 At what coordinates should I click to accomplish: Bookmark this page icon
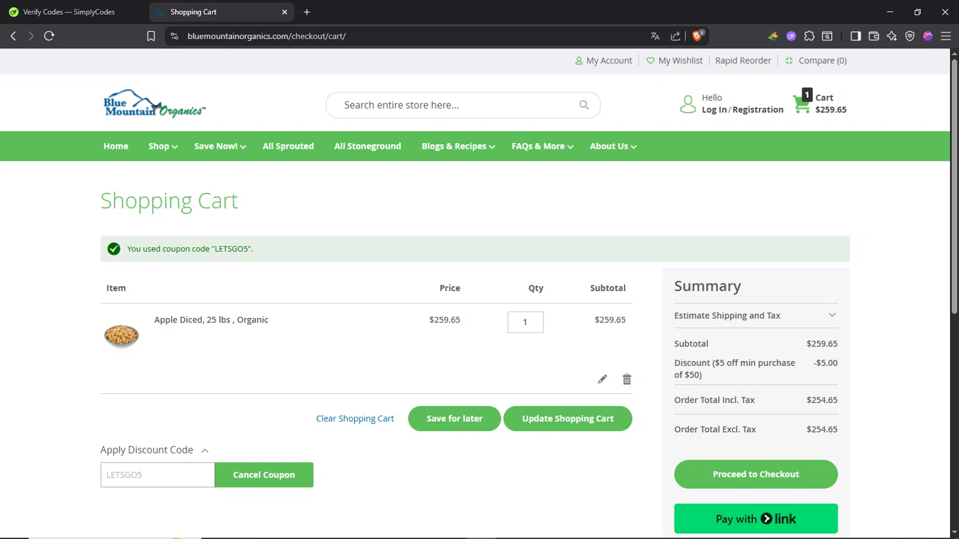[151, 36]
